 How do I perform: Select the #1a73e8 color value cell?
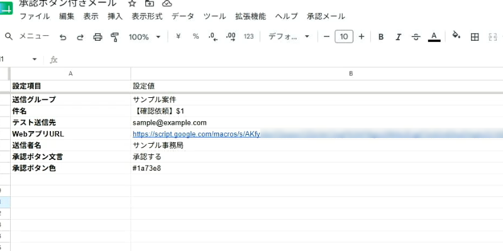coord(317,168)
